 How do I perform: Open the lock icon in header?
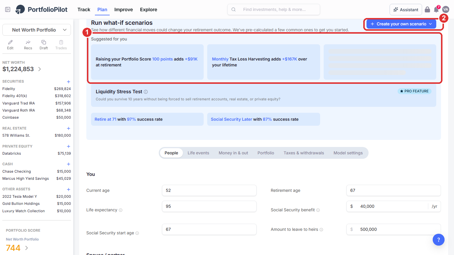click(427, 9)
